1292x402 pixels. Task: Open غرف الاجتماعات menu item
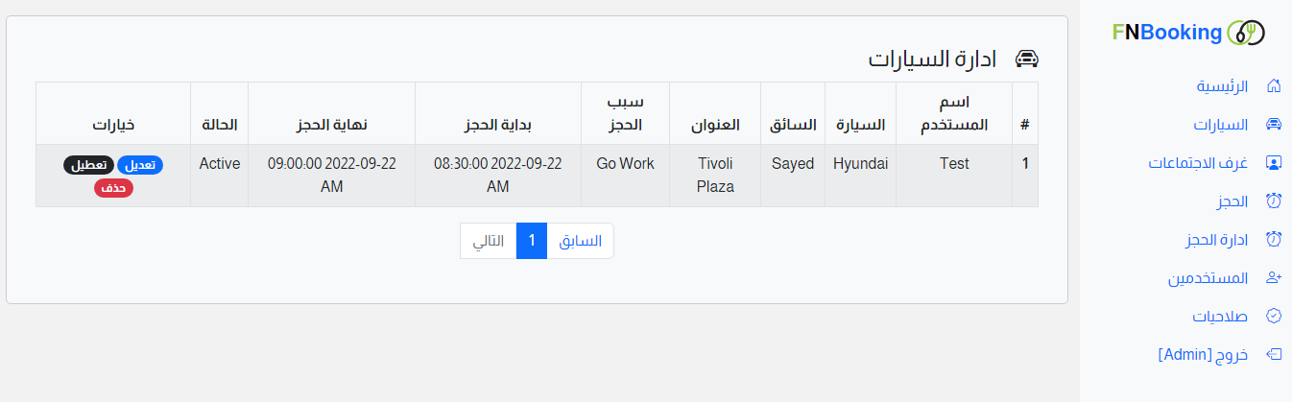(1199, 163)
